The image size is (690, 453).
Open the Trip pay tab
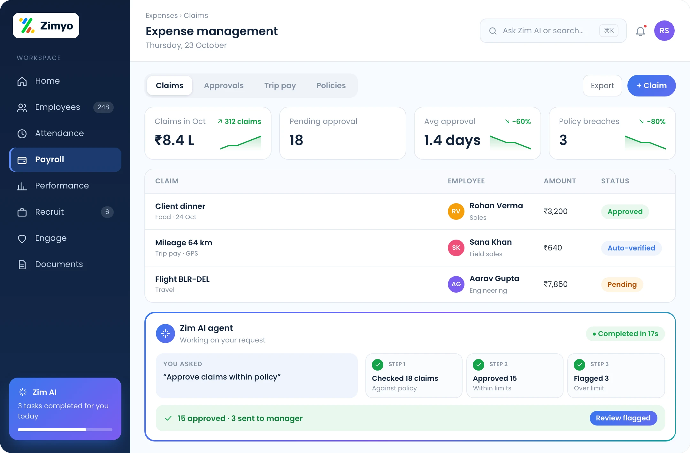[280, 86]
